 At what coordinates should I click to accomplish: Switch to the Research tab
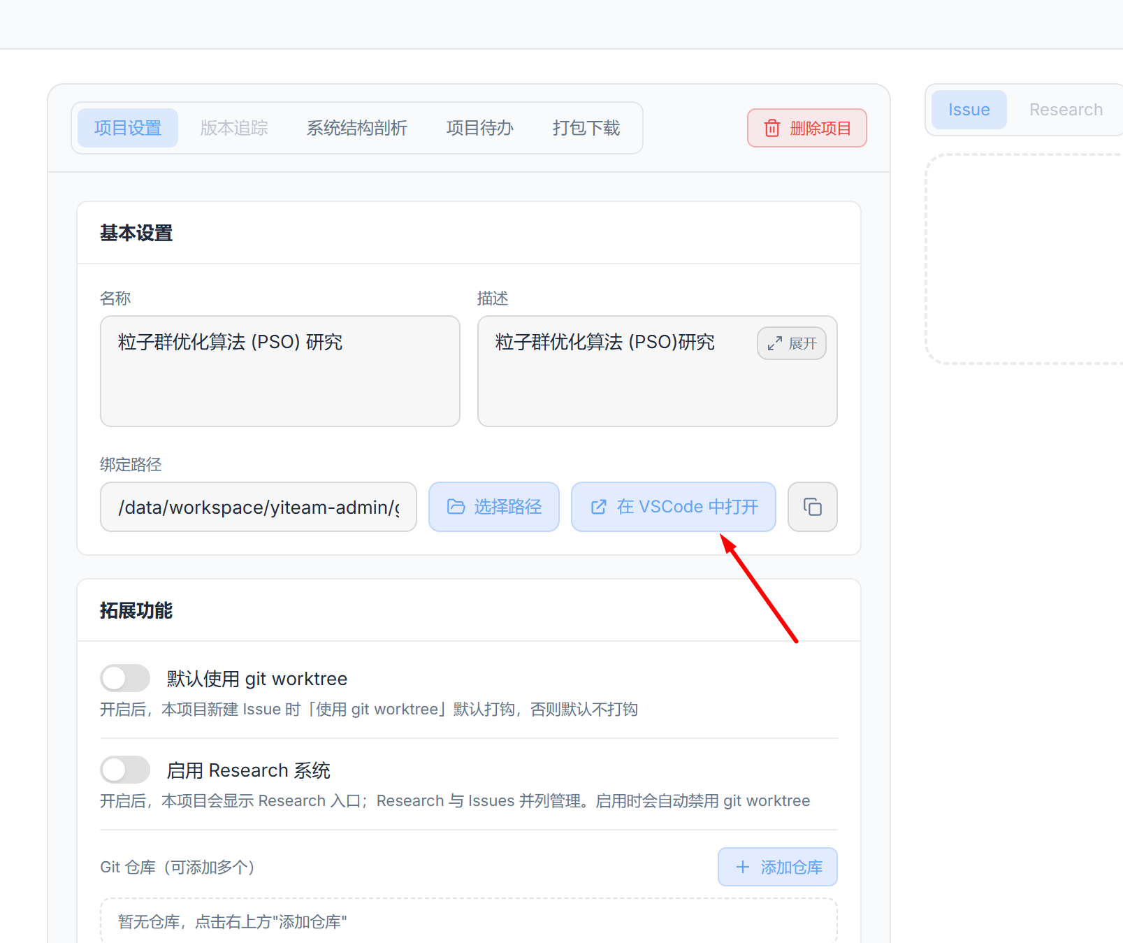(1066, 110)
